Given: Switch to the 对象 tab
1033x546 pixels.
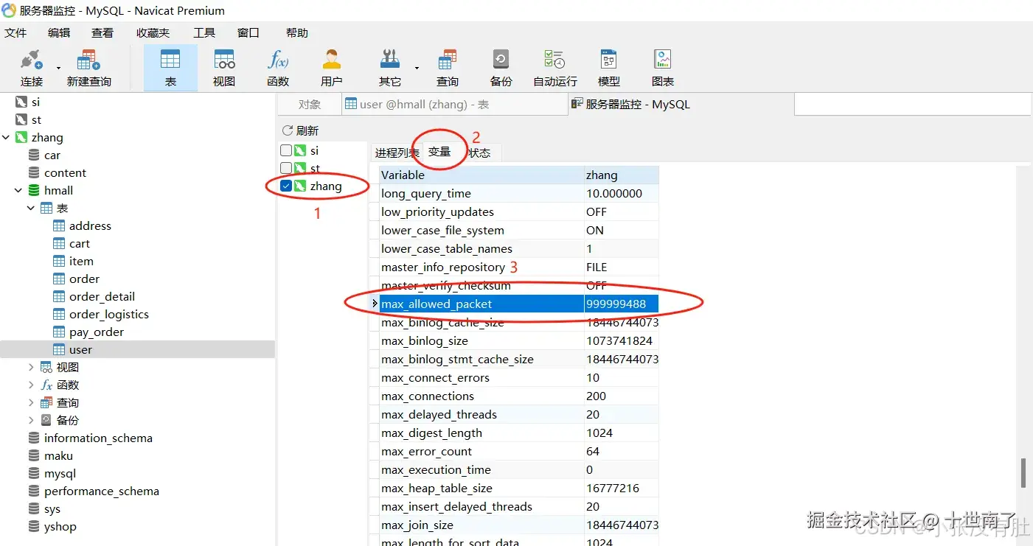Looking at the screenshot, I should click(310, 105).
